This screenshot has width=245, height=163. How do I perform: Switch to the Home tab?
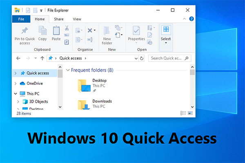[40, 19]
